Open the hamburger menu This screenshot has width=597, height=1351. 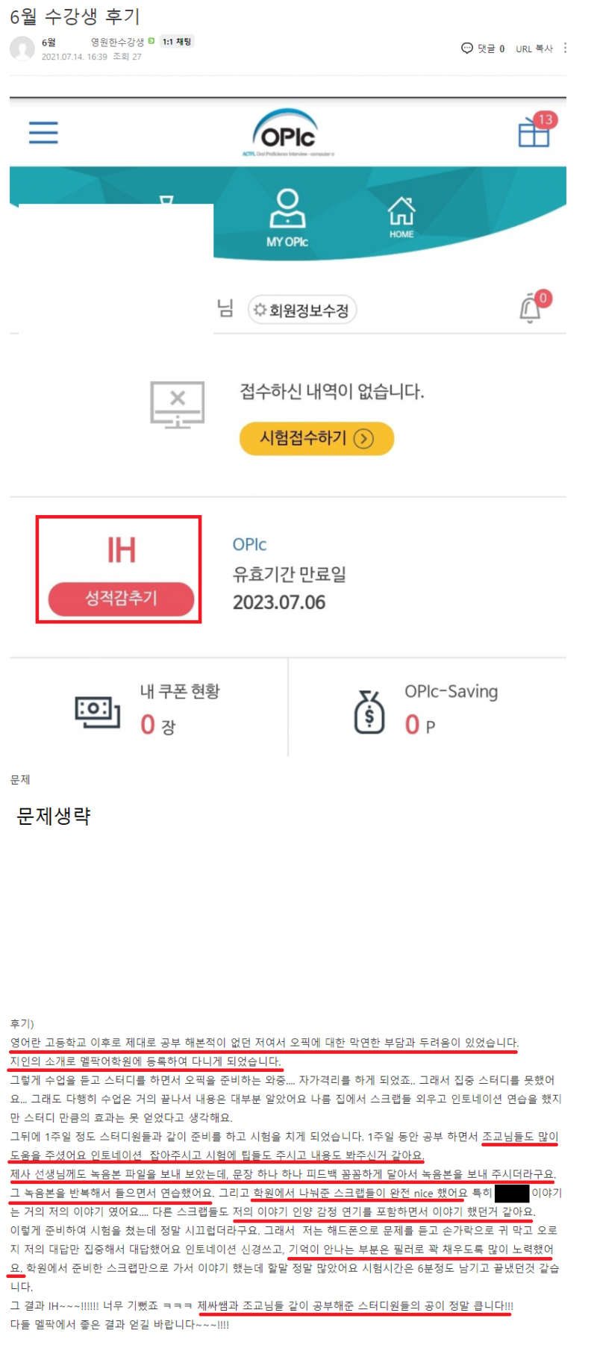point(43,133)
